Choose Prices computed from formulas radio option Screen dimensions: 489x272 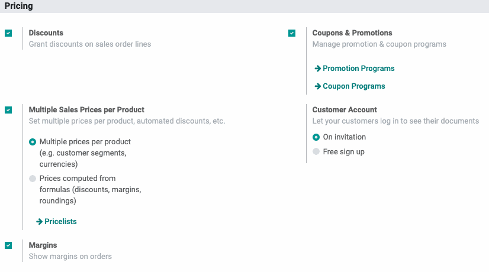pos(33,179)
